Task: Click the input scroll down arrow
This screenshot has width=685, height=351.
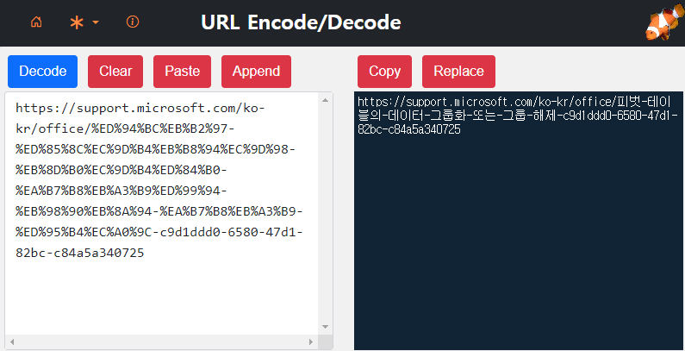Action: click(x=325, y=327)
